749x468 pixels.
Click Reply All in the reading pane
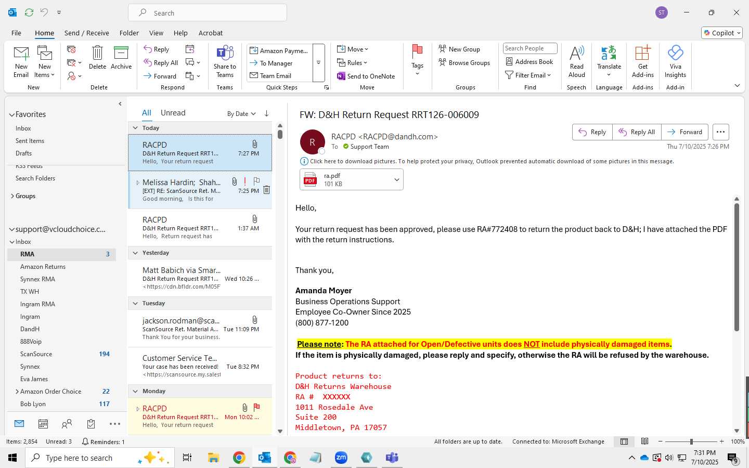pos(637,132)
